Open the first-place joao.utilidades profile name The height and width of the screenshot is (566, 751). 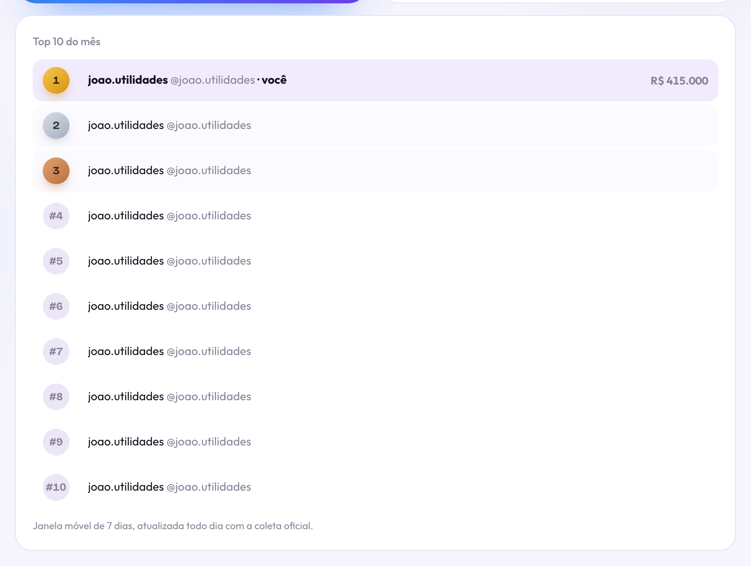pos(128,80)
